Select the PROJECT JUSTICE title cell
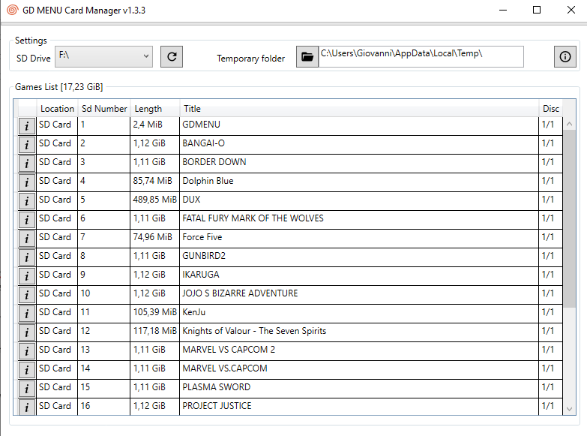This screenshot has width=587, height=436. pyautogui.click(x=359, y=407)
